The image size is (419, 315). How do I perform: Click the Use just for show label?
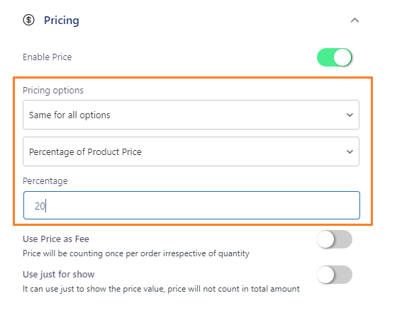[x=59, y=274]
